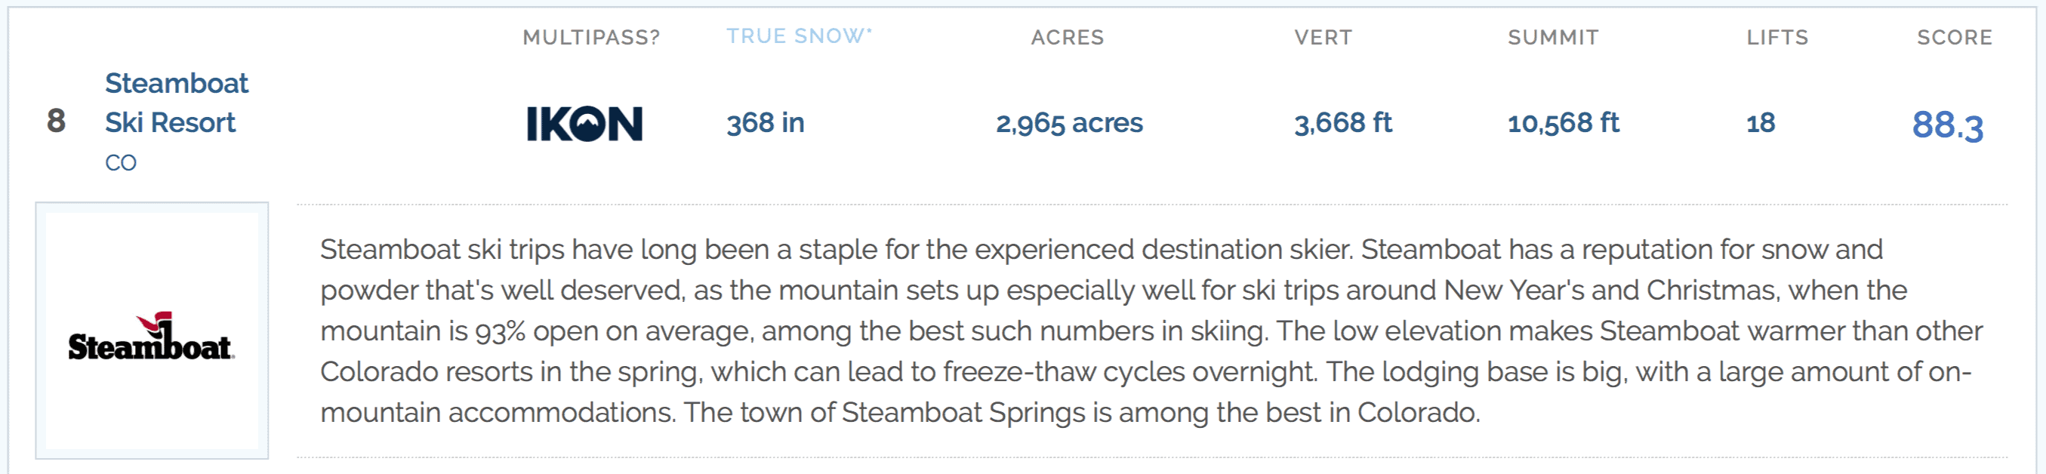Image resolution: width=2046 pixels, height=474 pixels.
Task: Click the ACRES column header
Action: pyautogui.click(x=1068, y=37)
